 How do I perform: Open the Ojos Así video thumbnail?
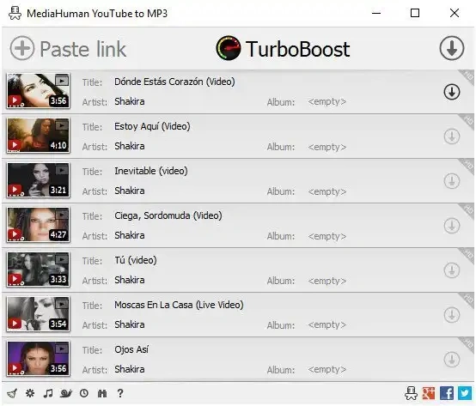coord(39,358)
